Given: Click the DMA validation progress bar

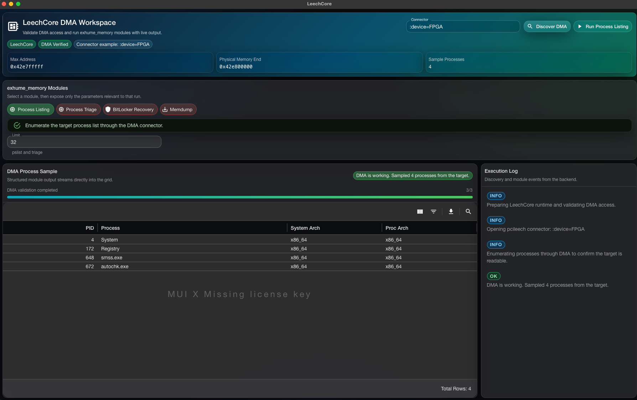Looking at the screenshot, I should 239,197.
